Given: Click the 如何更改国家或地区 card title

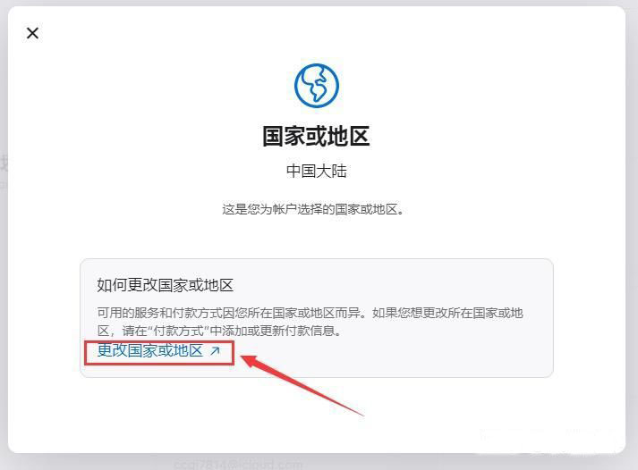Looking at the screenshot, I should [166, 285].
